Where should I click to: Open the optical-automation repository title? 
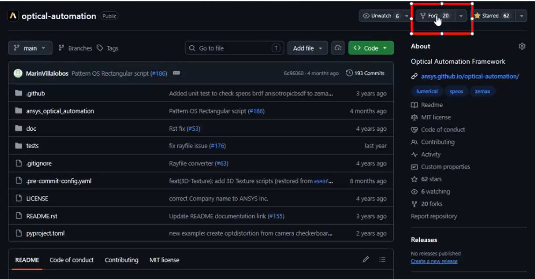(59, 16)
